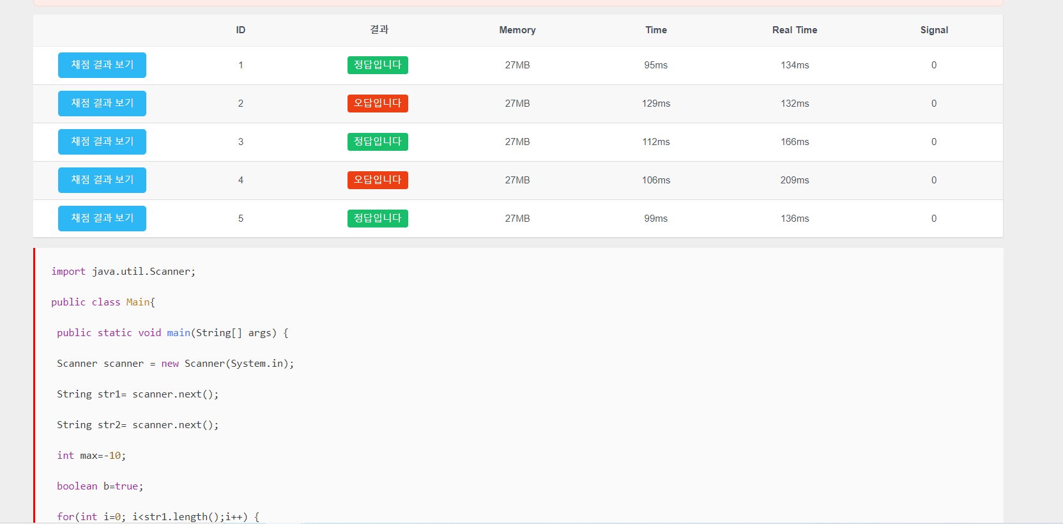
Task: Click the 136ms real time value
Action: pyautogui.click(x=795, y=219)
